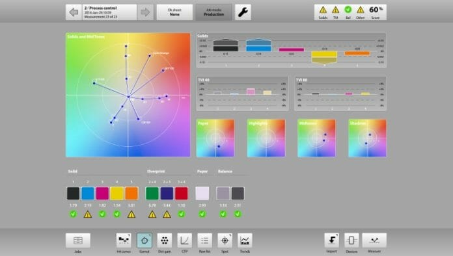Select the yellow solid swatch

[117, 193]
